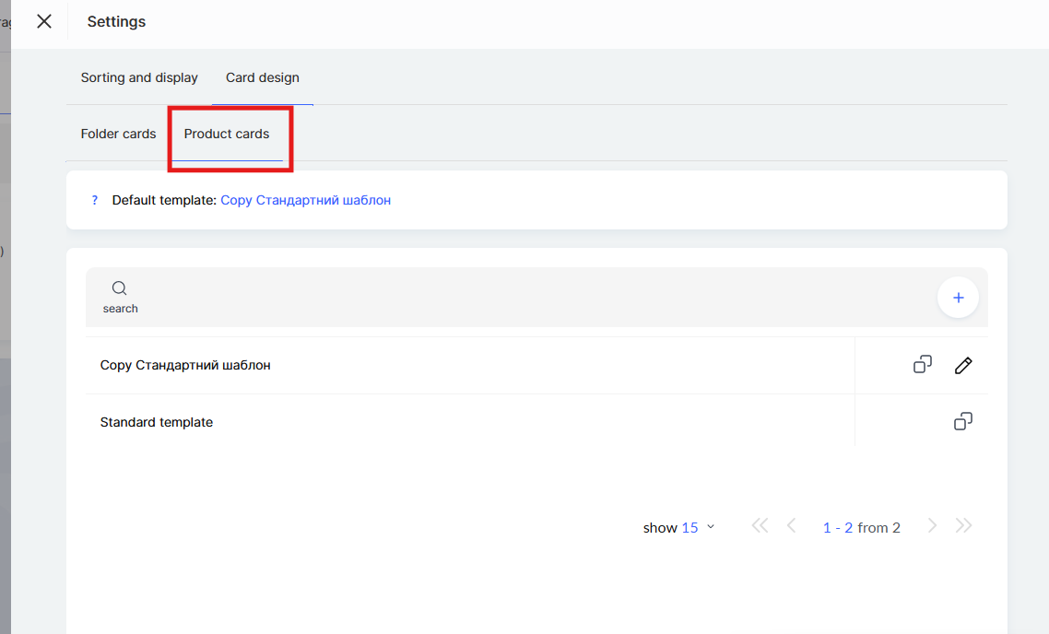This screenshot has width=1049, height=634.
Task: Go to next page arrow
Action: (x=932, y=526)
